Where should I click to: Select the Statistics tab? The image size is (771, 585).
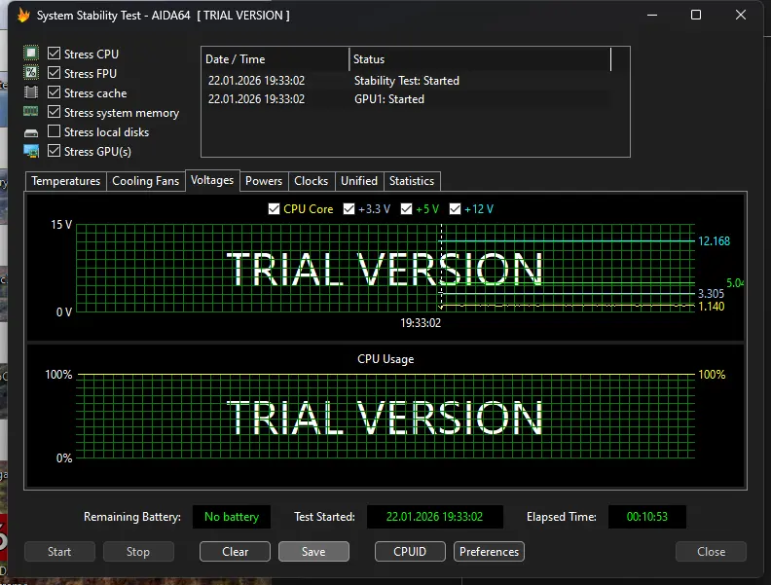(411, 181)
